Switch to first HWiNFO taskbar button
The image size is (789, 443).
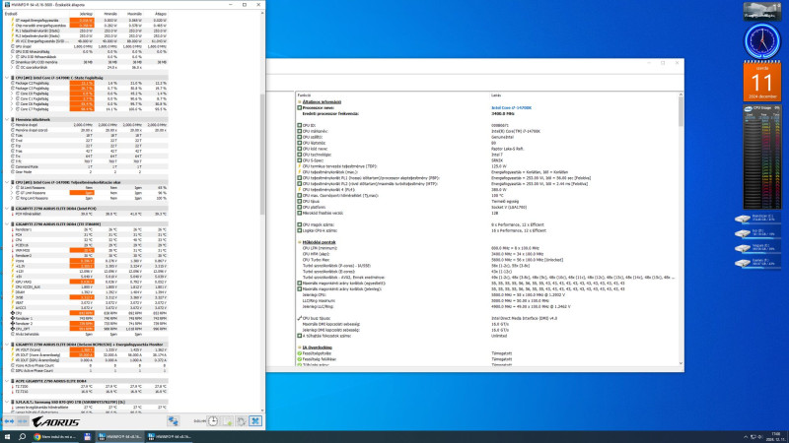pyautogui.click(x=119, y=437)
